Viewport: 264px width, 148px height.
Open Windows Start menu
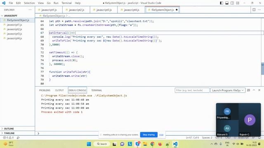pyautogui.click(x=89, y=144)
